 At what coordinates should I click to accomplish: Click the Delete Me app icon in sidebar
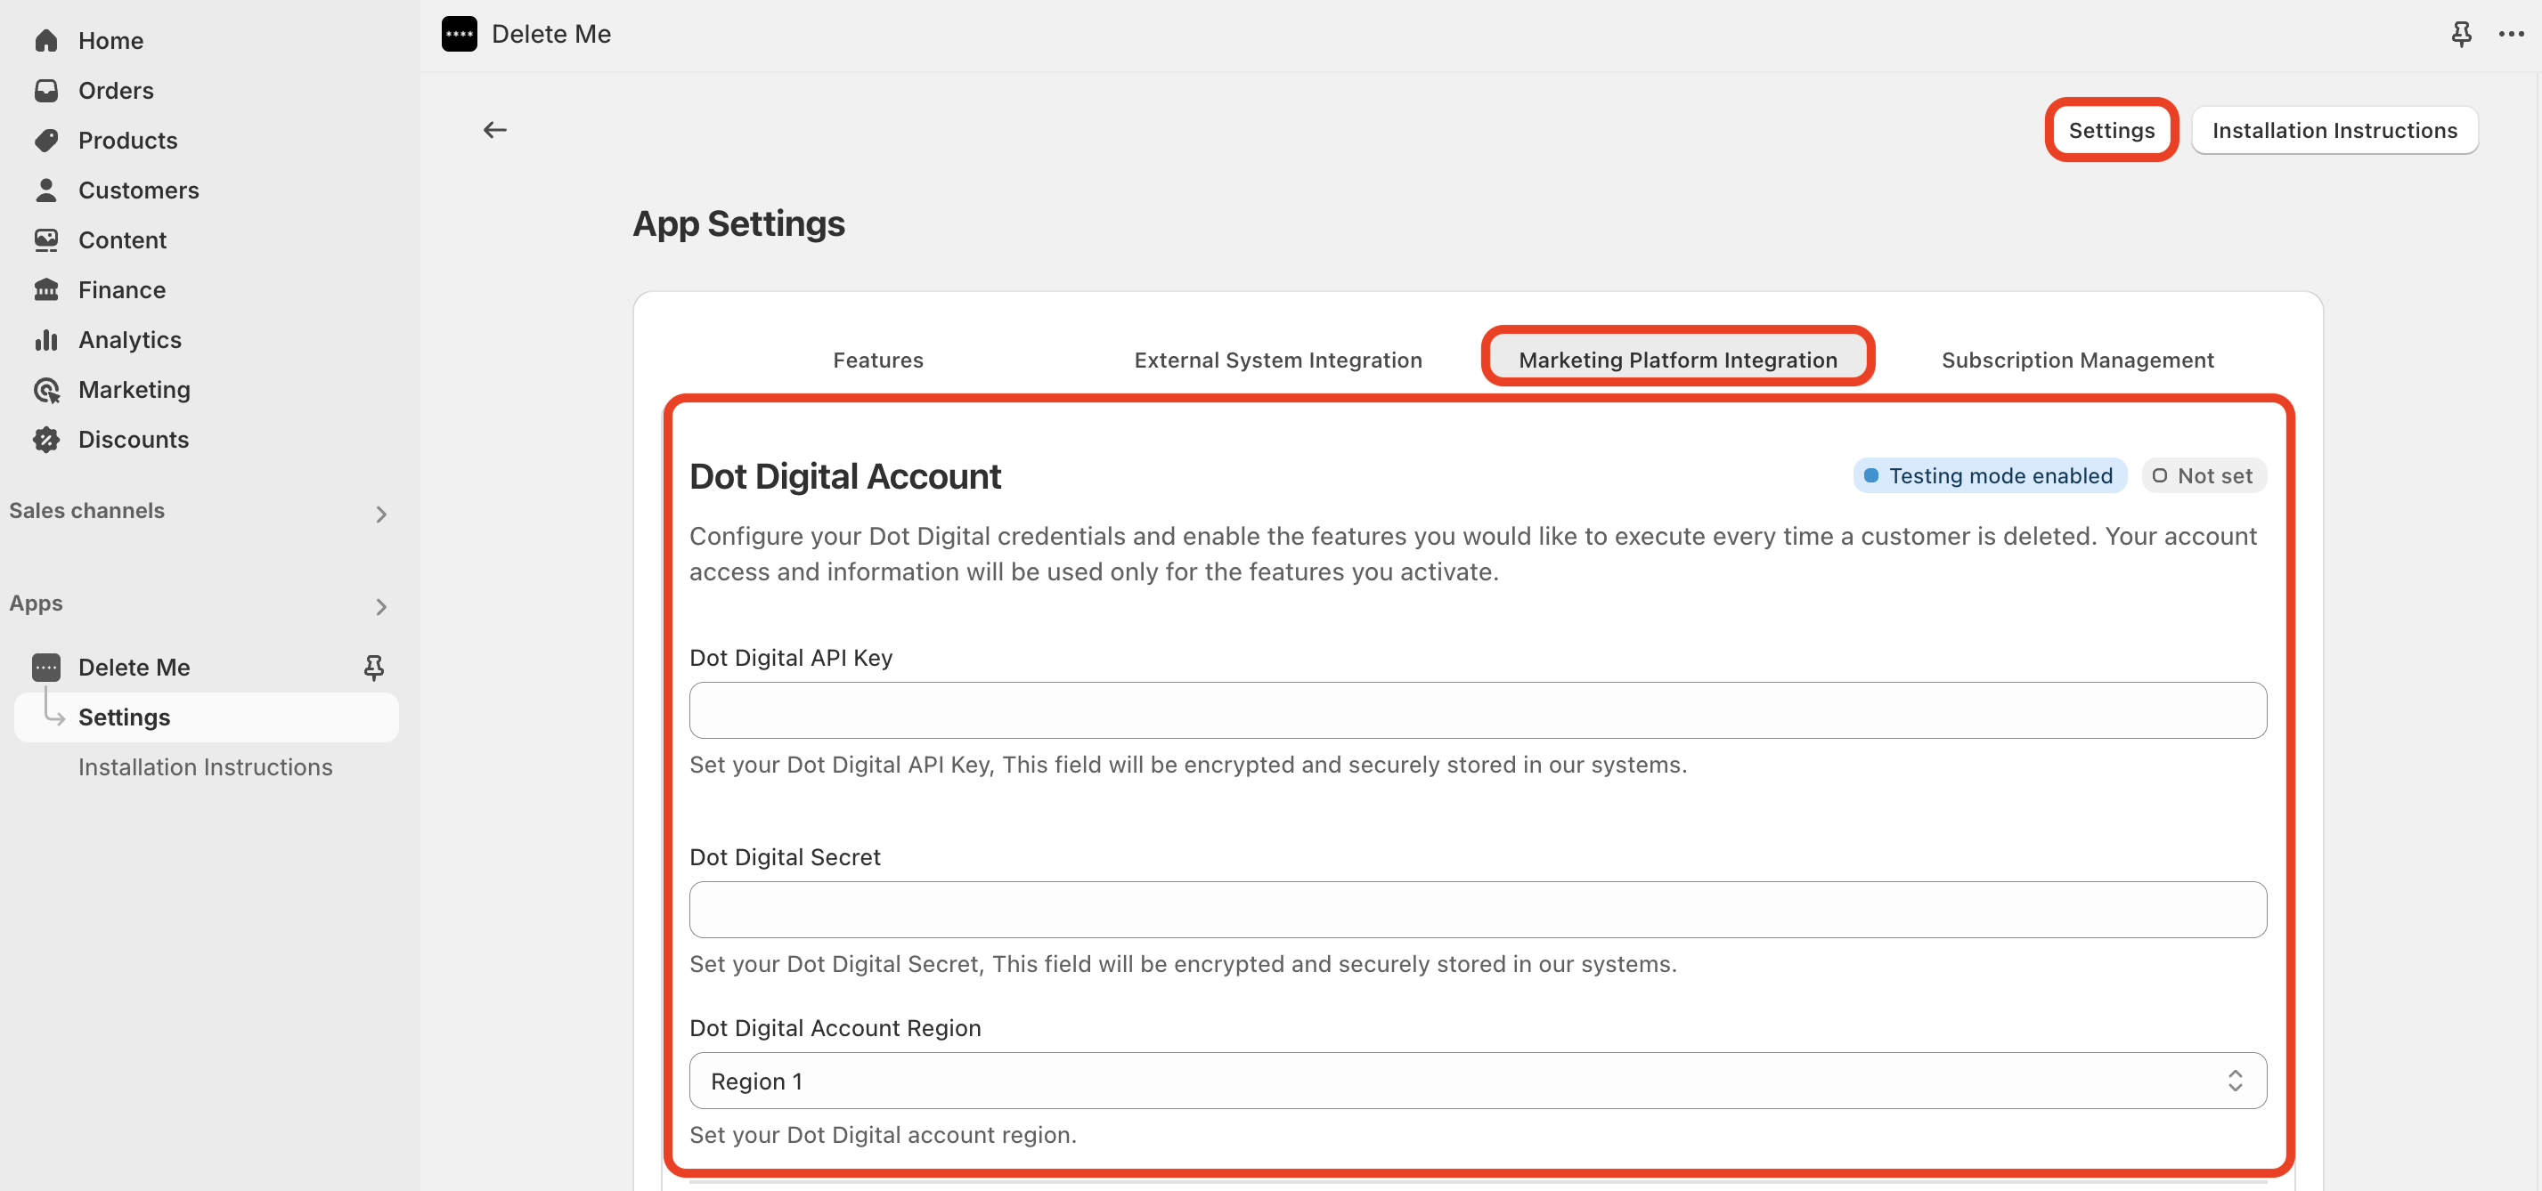(x=46, y=668)
